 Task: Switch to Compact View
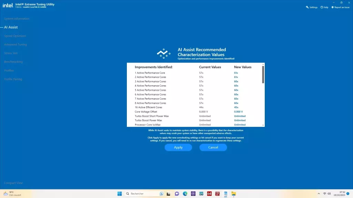[x=13, y=183]
